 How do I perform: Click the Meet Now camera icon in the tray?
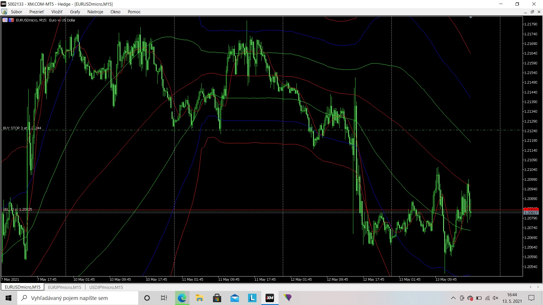click(x=462, y=298)
